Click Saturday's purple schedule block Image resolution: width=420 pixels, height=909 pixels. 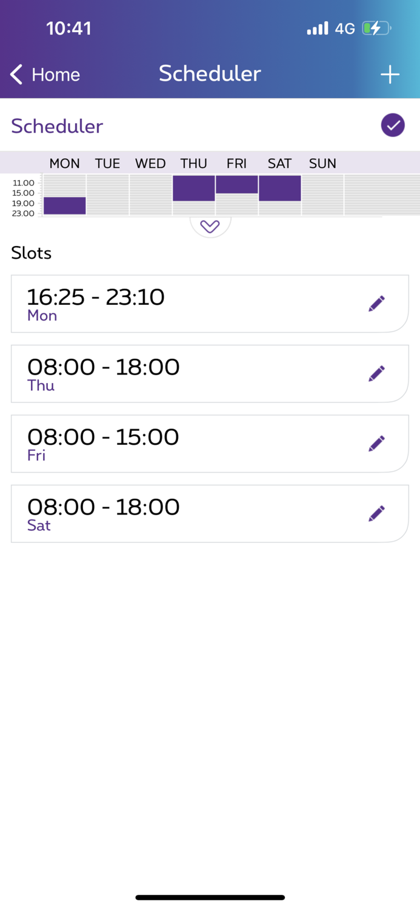coord(279,188)
